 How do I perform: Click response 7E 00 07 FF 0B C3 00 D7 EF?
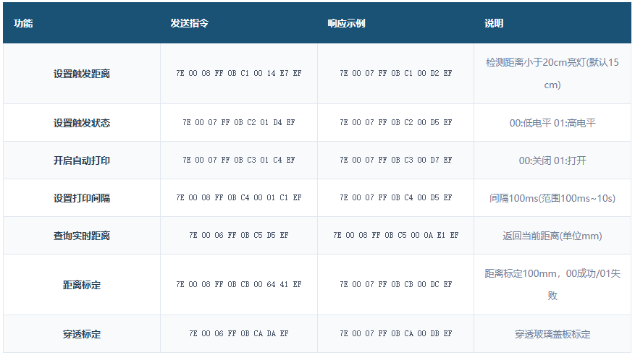tap(395, 160)
